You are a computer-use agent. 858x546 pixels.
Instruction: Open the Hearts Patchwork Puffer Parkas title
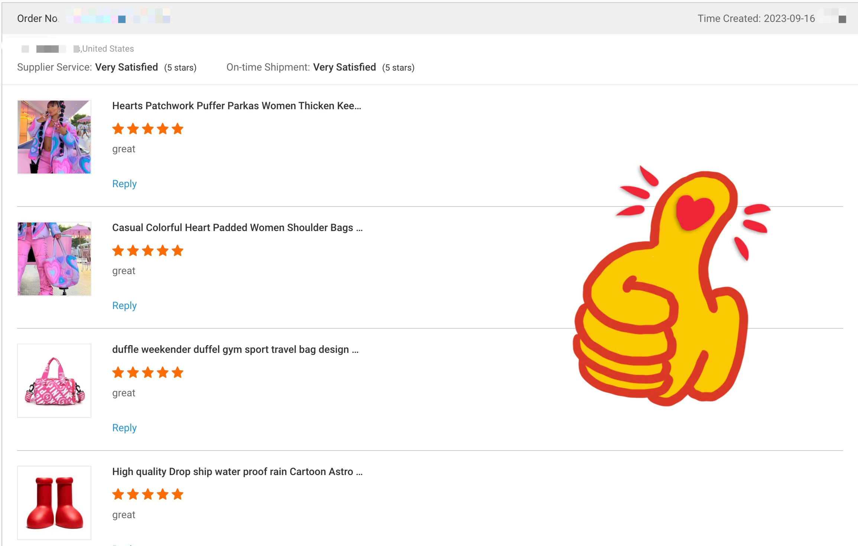click(x=237, y=106)
